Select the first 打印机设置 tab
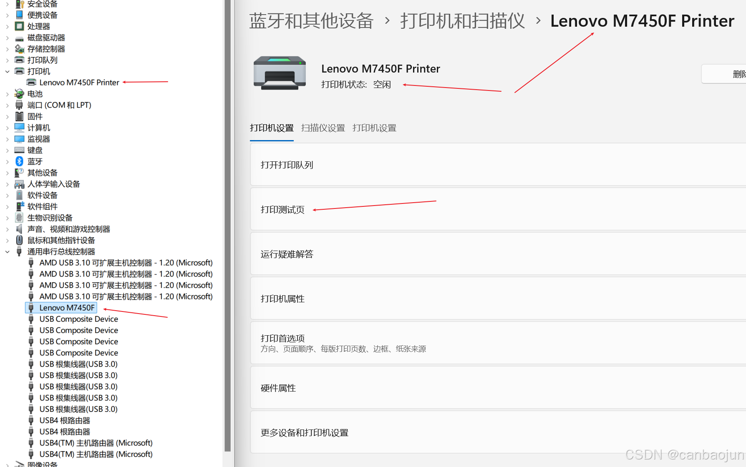The width and height of the screenshot is (746, 467). click(x=272, y=128)
